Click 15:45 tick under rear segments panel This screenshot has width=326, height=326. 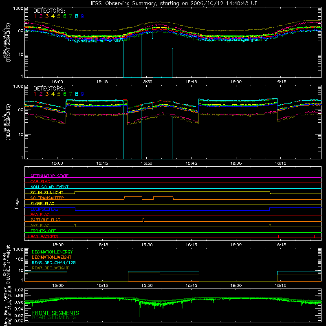coord(191,163)
